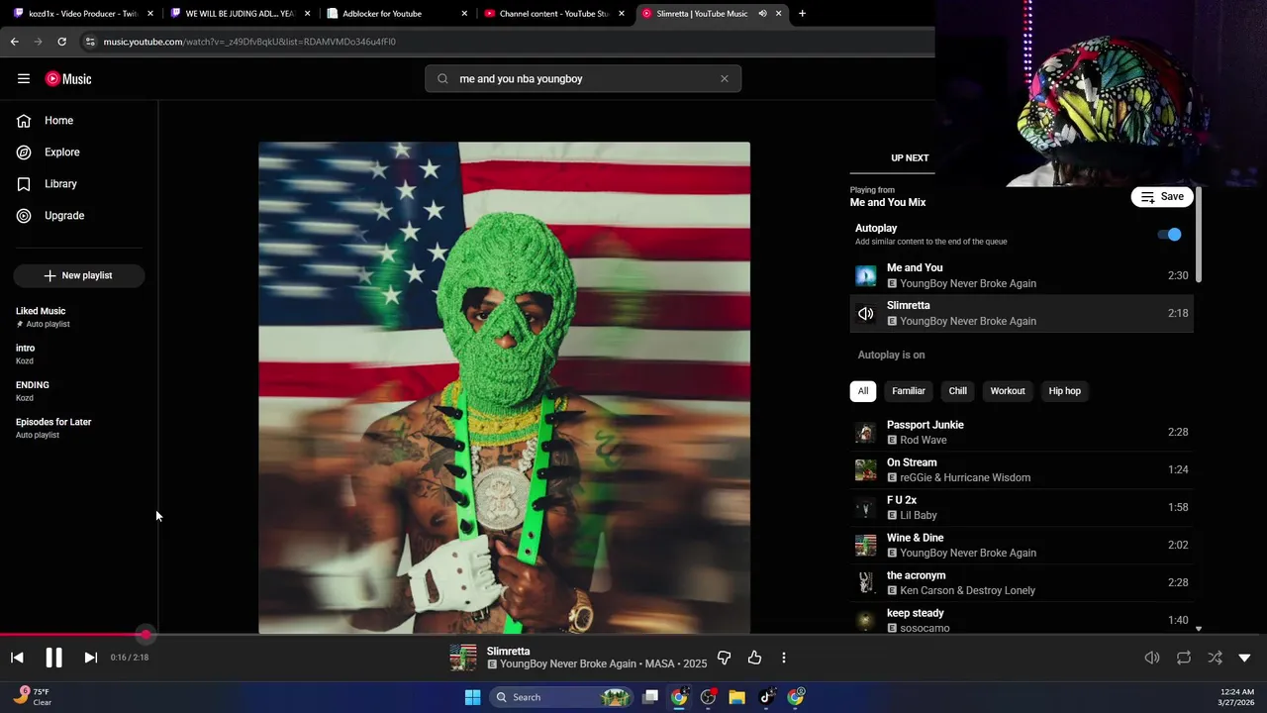Play 'Me and You' from the queue
This screenshot has height=713, width=1267.
[1022, 275]
